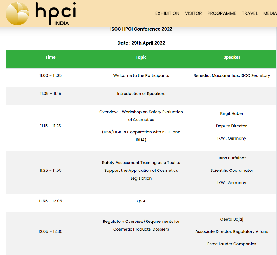
Task: Select 'Overview - Workshop on Safety Evaluation' text
Action: [x=141, y=112]
